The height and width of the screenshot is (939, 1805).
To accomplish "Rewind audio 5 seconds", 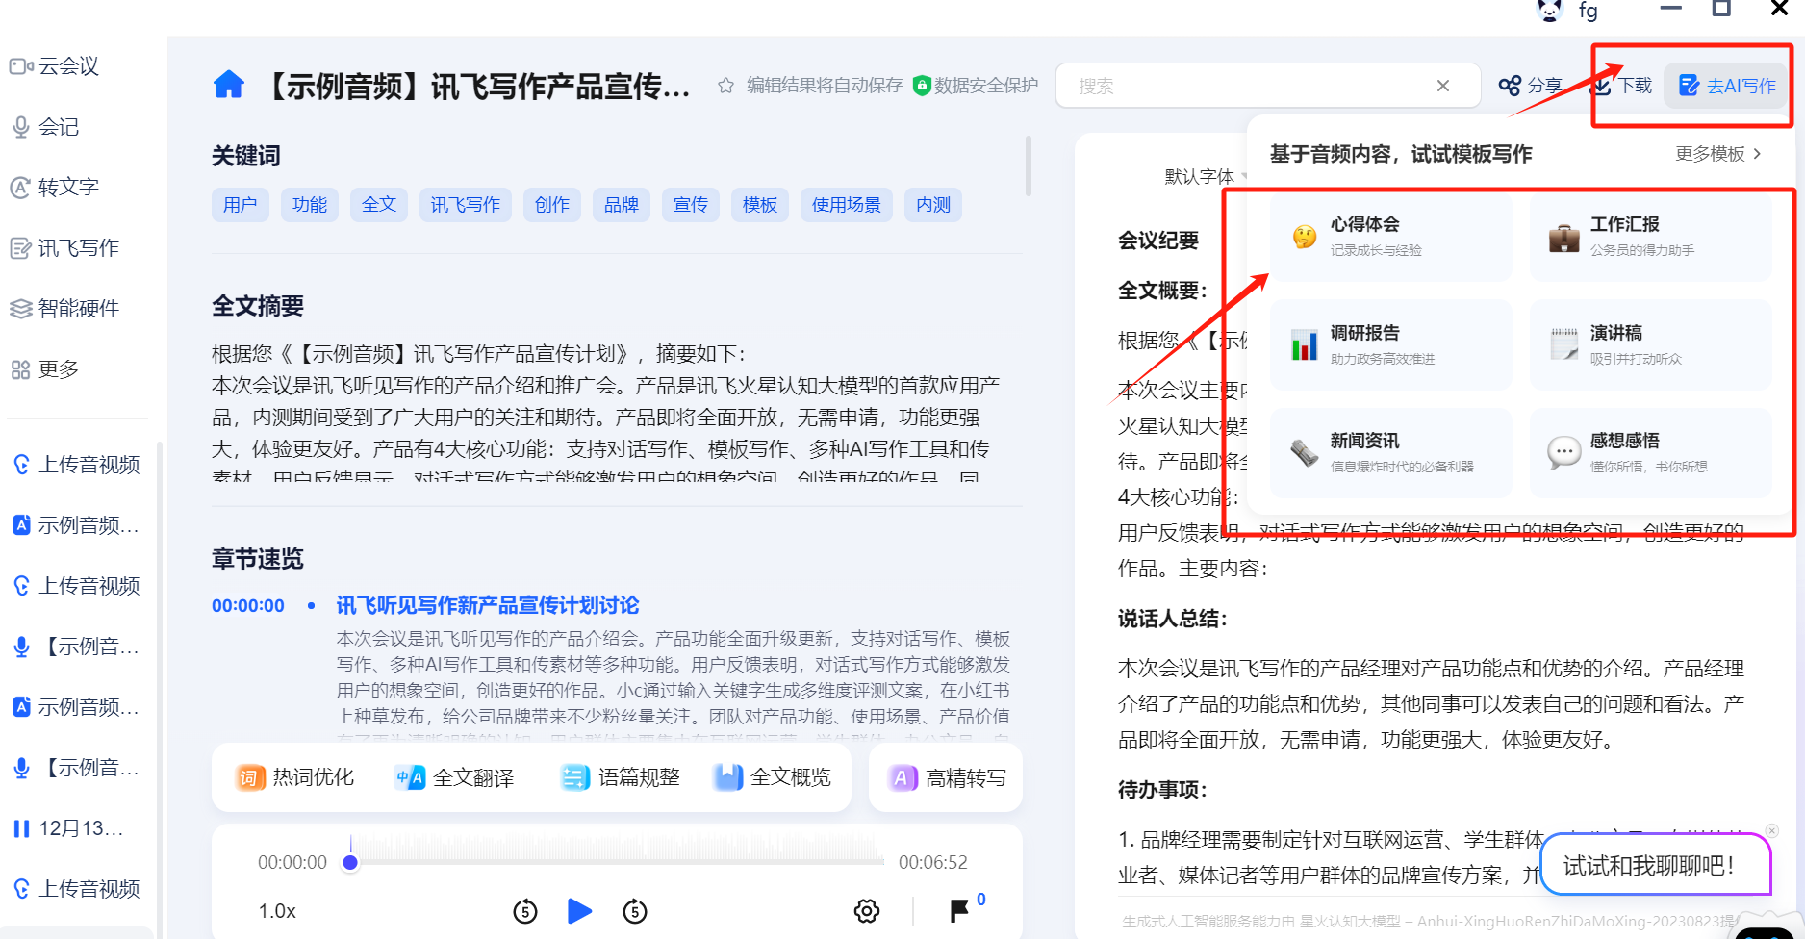I will pyautogui.click(x=525, y=911).
